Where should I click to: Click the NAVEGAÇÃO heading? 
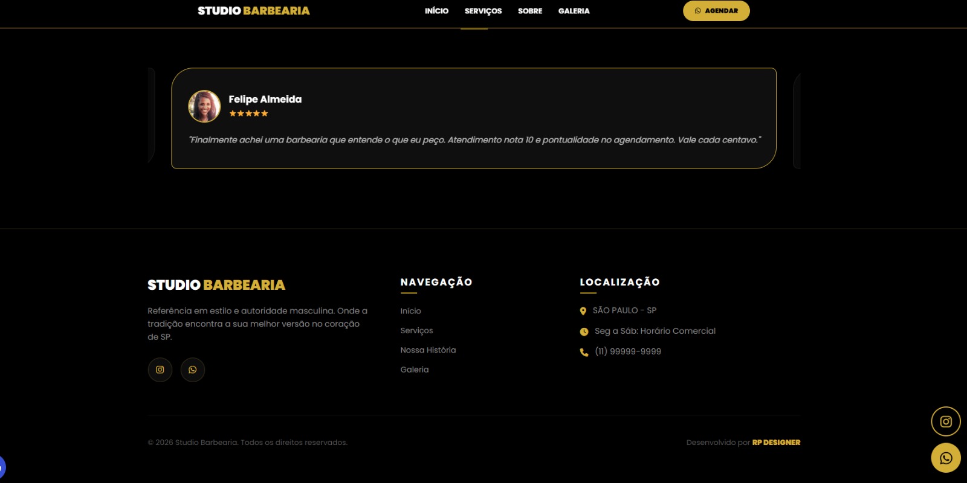tap(436, 282)
